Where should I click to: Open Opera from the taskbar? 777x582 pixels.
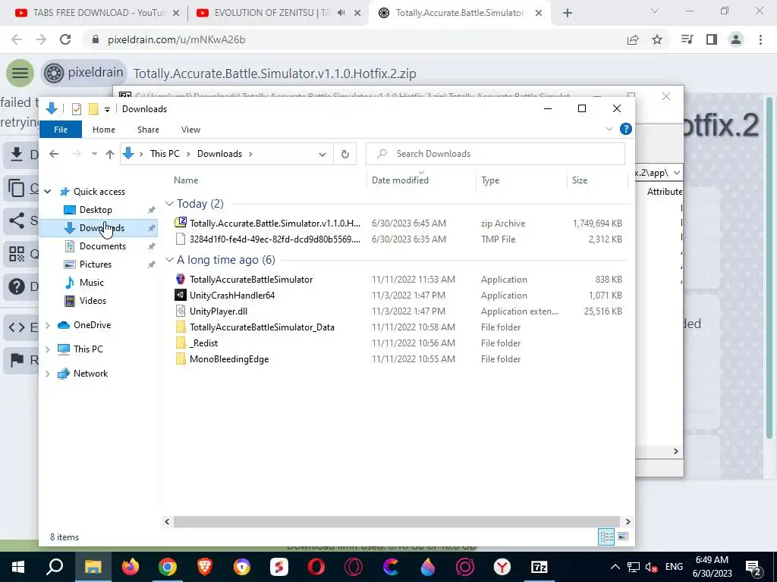[x=316, y=567]
